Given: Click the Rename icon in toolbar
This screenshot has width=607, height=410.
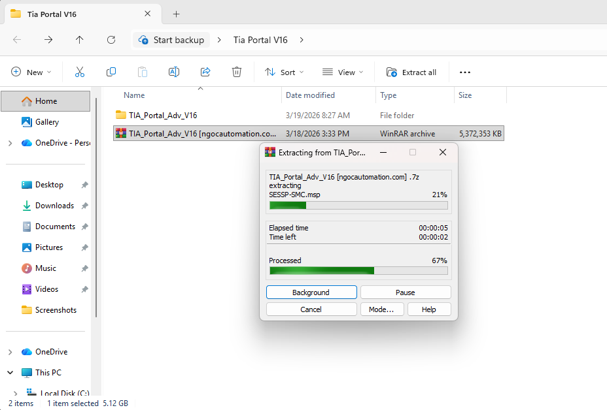Looking at the screenshot, I should pos(174,72).
